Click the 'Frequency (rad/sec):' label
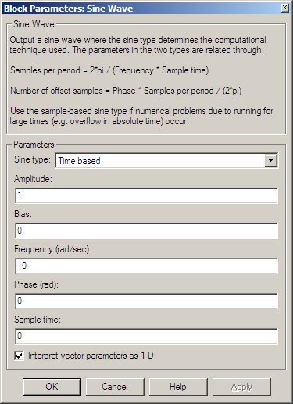The height and width of the screenshot is (404, 293). 52,249
